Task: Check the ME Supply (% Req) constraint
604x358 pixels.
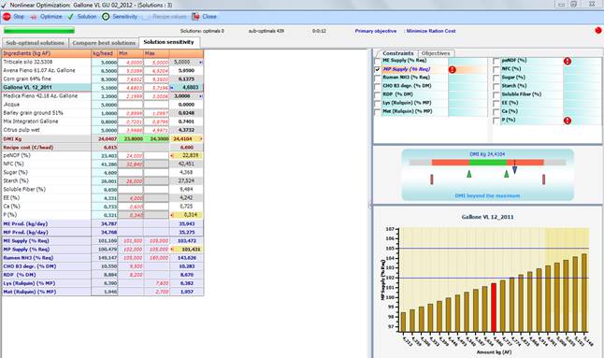Action: pyautogui.click(x=378, y=61)
